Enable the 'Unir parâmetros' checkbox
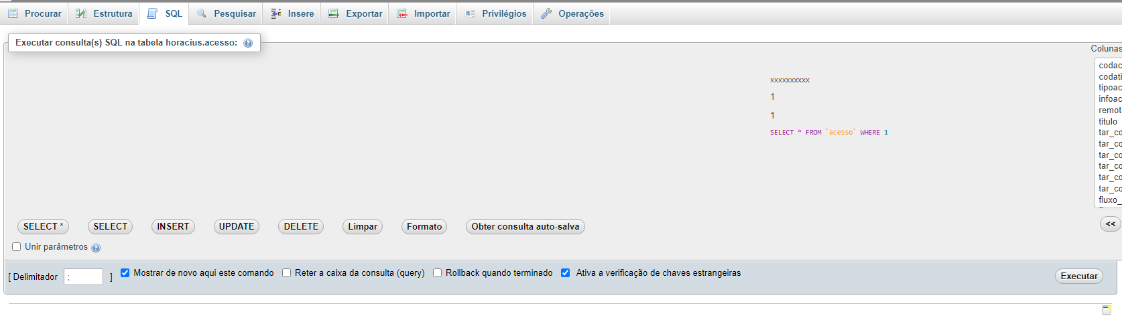This screenshot has width=1122, height=316. pyautogui.click(x=17, y=246)
